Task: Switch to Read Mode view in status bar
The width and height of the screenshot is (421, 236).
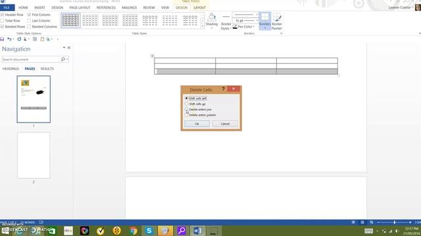Action: coord(353,222)
